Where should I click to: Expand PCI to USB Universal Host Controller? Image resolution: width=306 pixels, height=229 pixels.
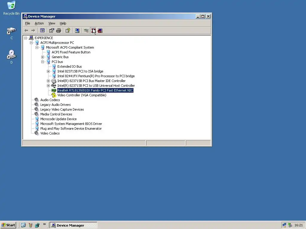pyautogui.click(x=48, y=86)
